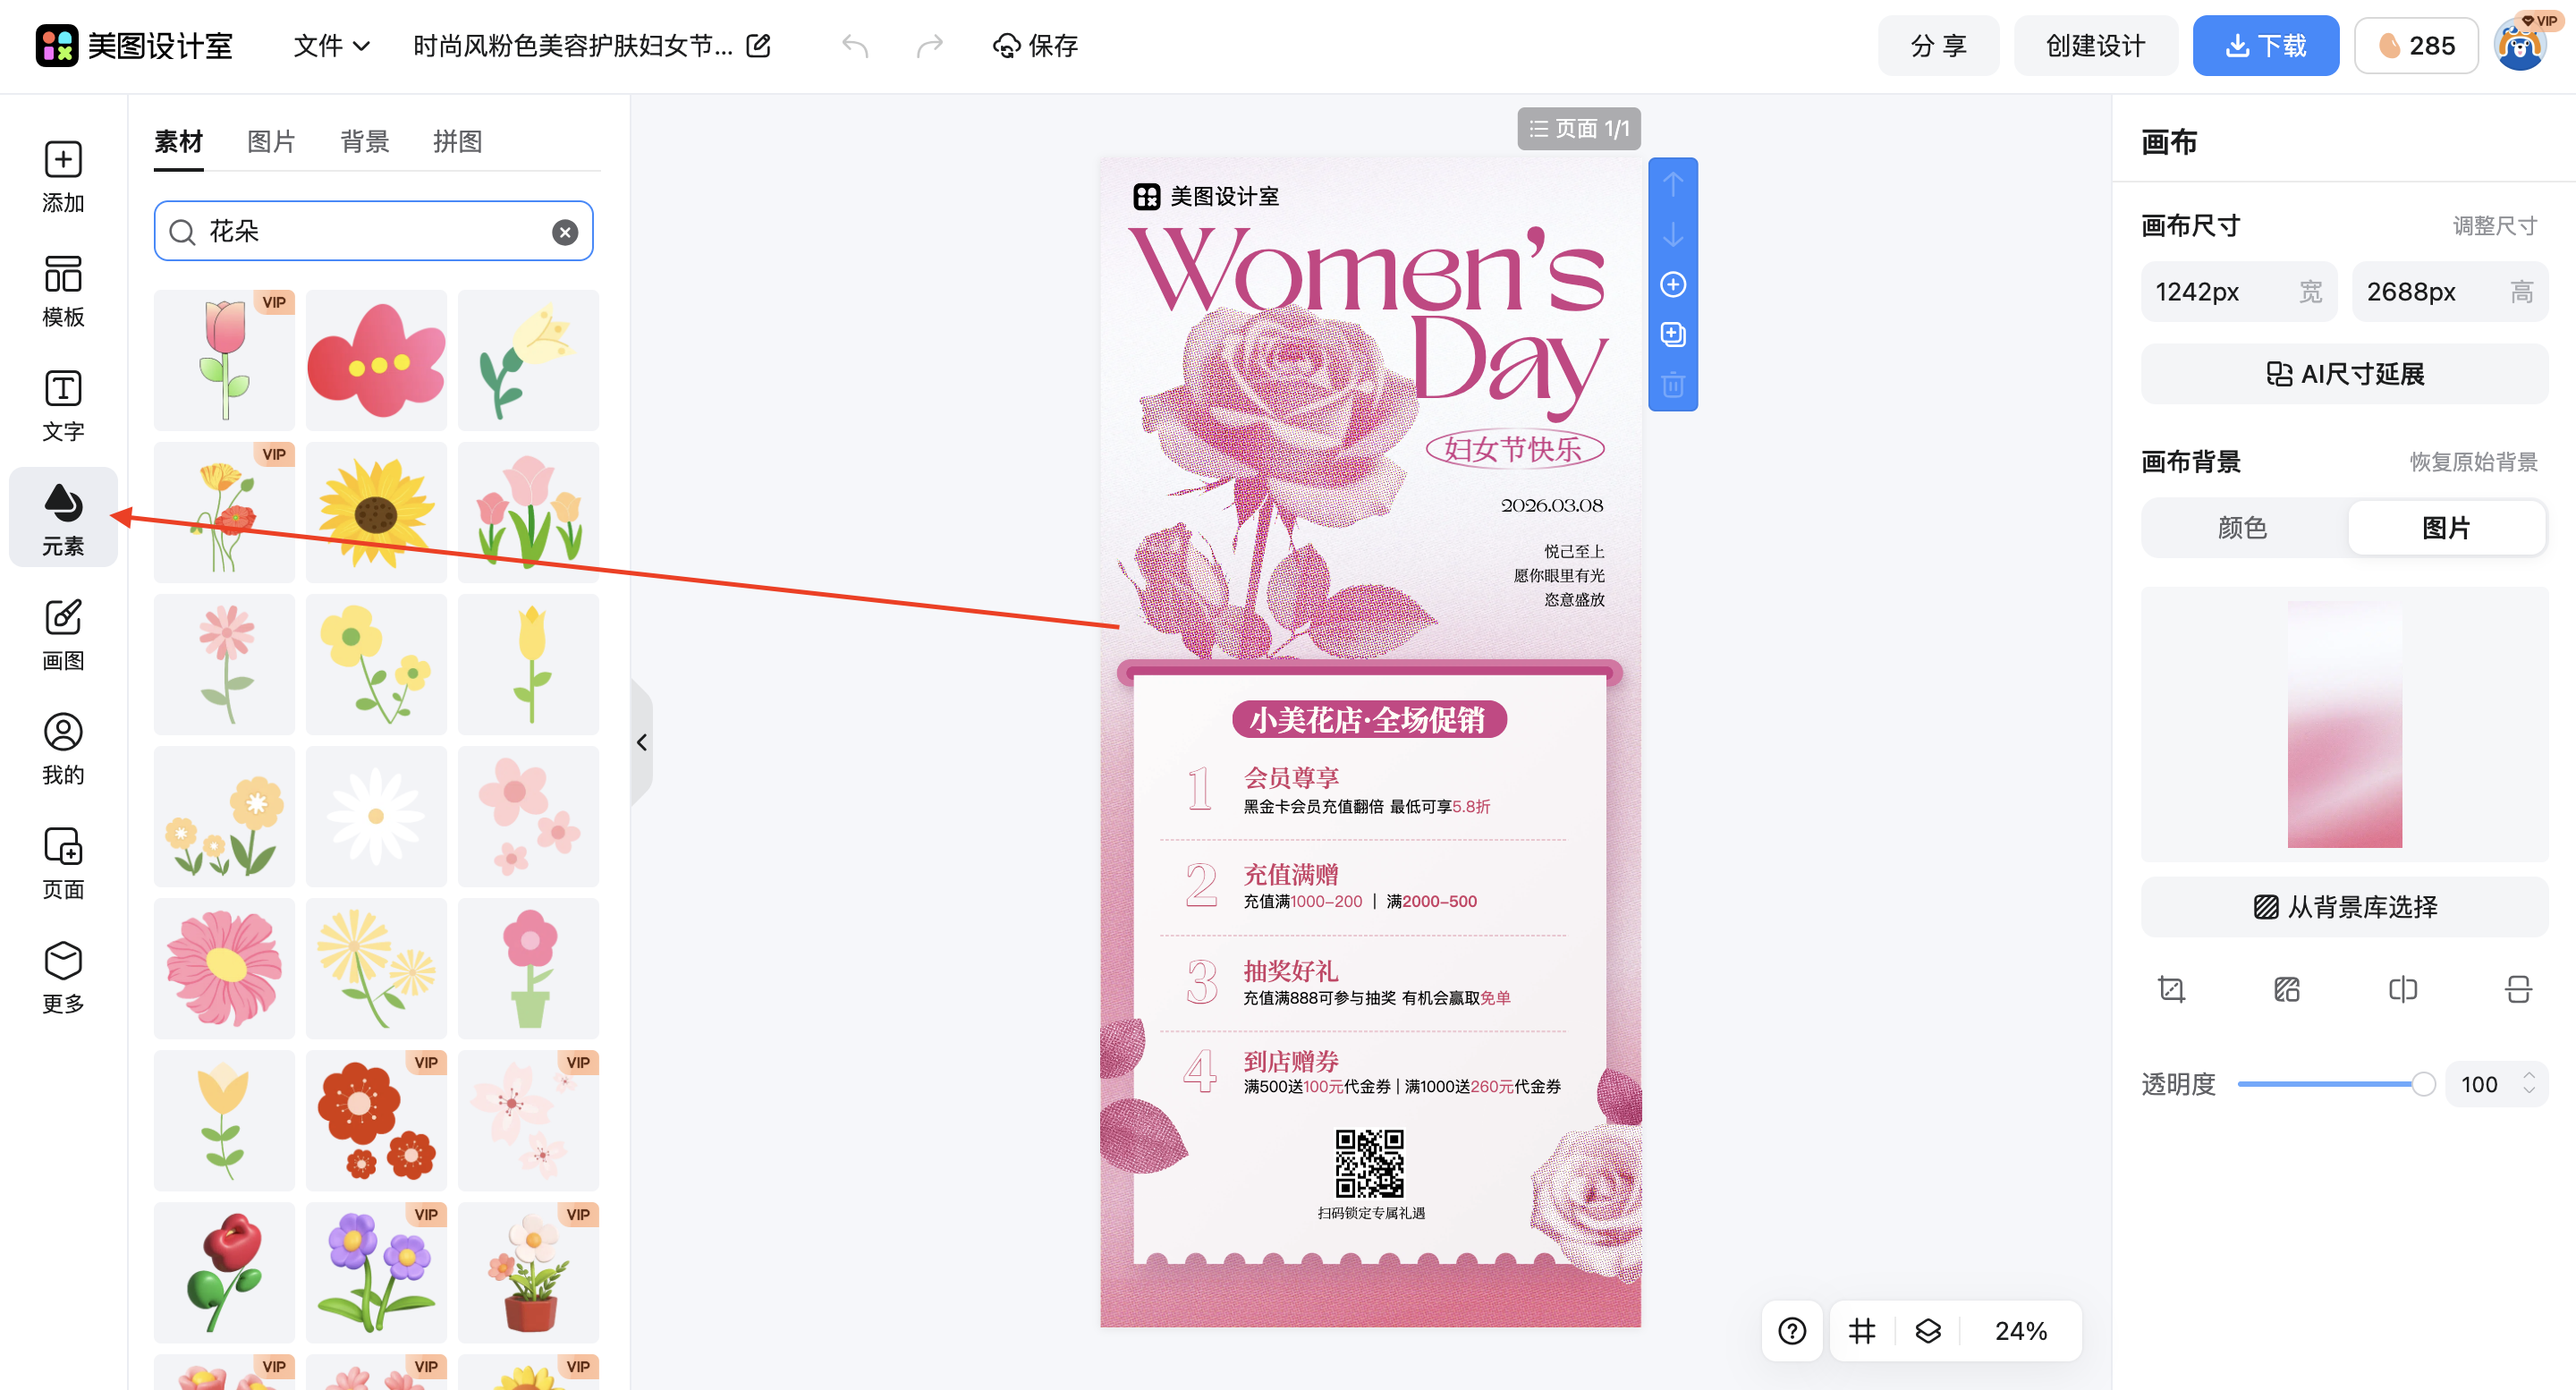The width and height of the screenshot is (2576, 1390).
Task: Switch canvas background mode to 颜色
Action: pyautogui.click(x=2242, y=528)
